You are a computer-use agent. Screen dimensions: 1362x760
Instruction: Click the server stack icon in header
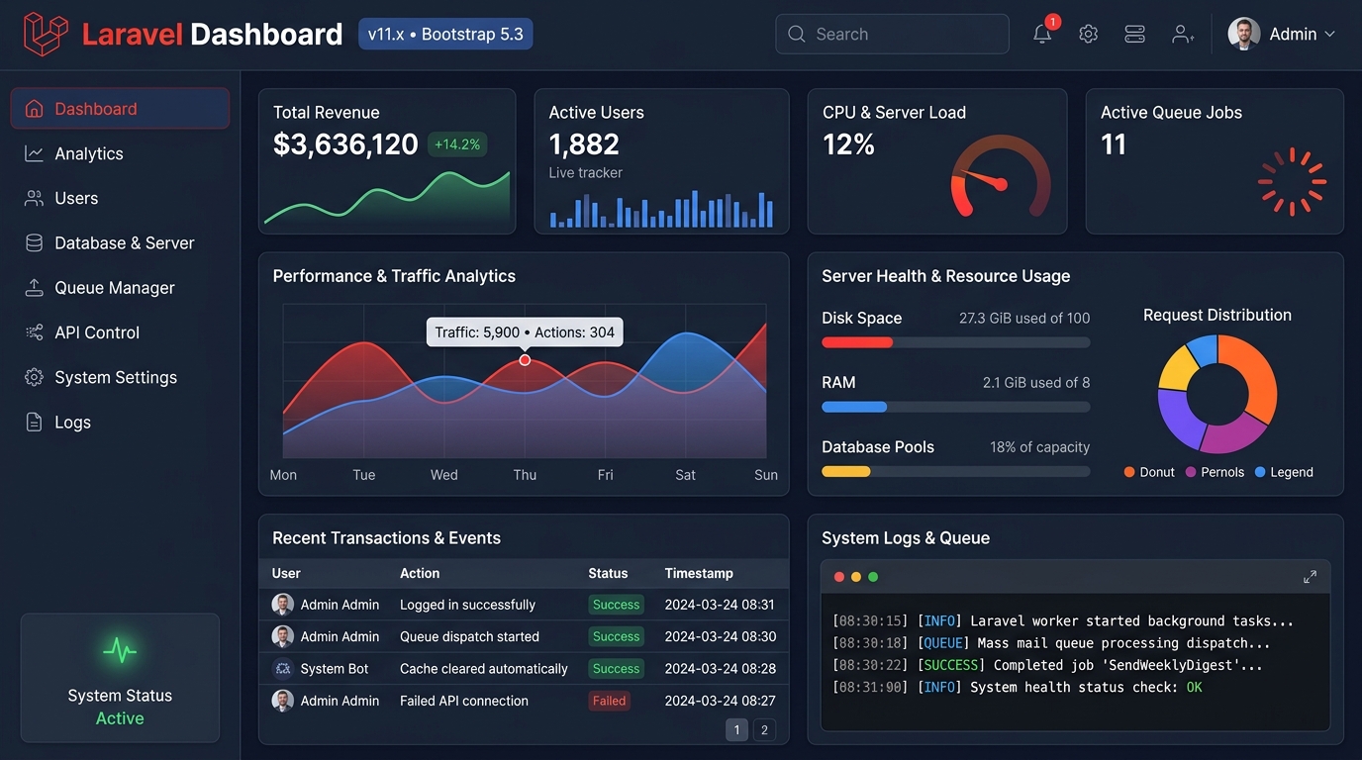(1135, 35)
